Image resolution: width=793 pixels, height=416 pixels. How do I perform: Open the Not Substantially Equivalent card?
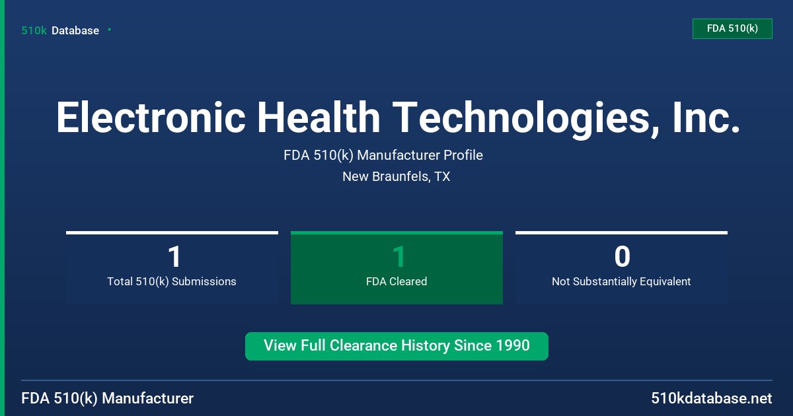(621, 267)
